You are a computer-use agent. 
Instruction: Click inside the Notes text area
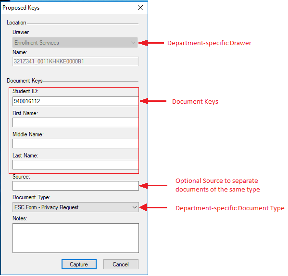[75, 238]
